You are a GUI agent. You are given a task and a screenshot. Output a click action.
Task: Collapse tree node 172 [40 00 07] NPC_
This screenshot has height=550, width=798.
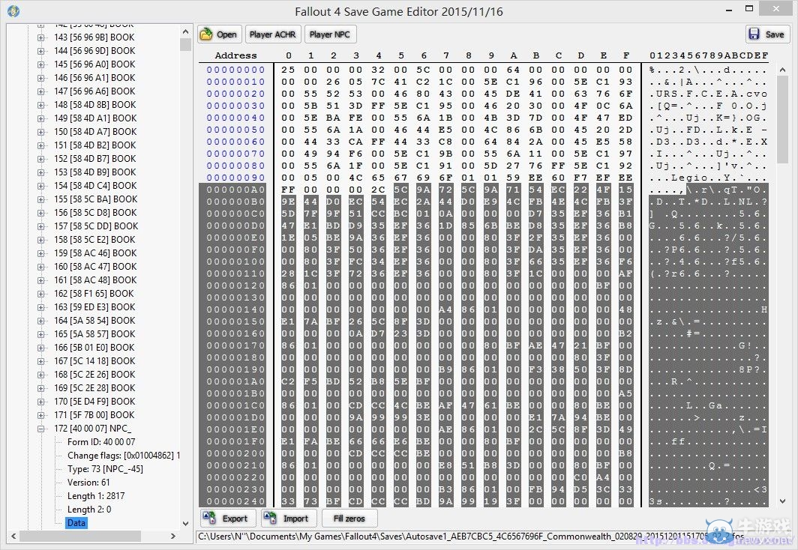(x=40, y=429)
